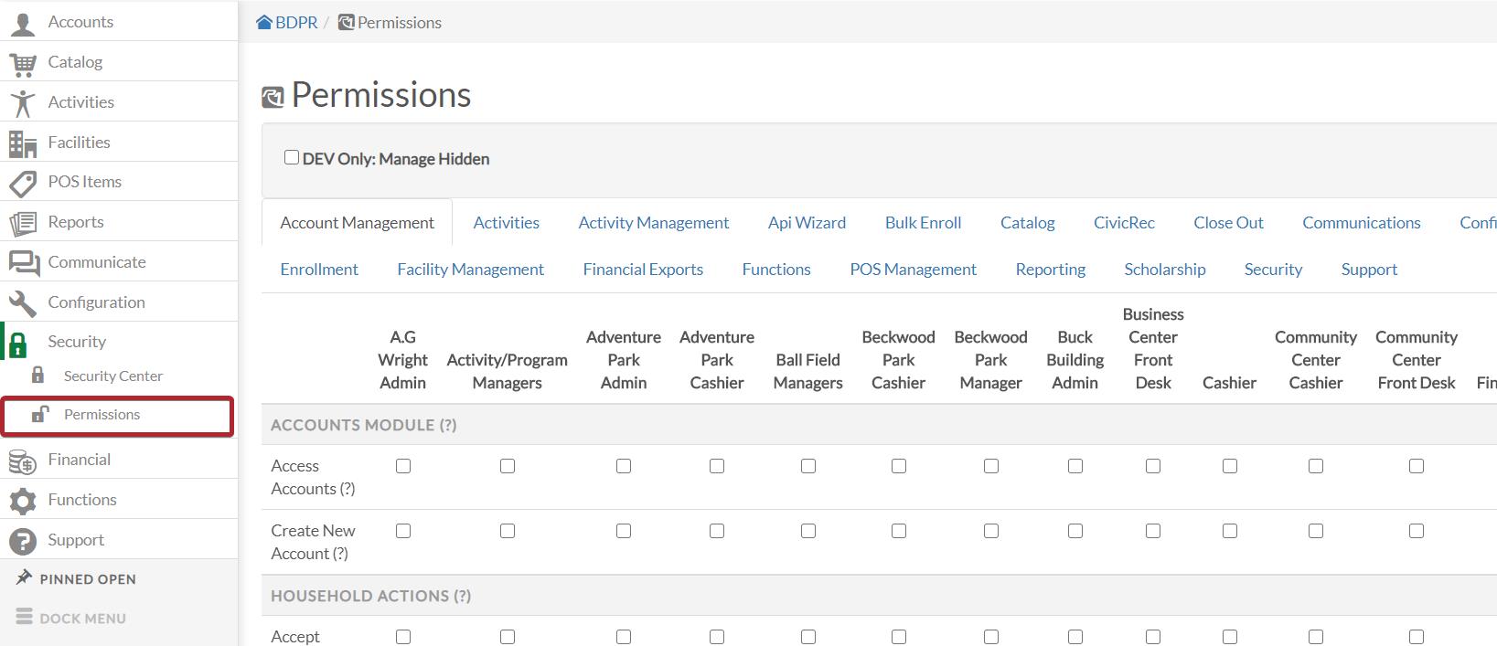Click the Configuration wrench icon
1497x646 pixels.
pyautogui.click(x=22, y=303)
